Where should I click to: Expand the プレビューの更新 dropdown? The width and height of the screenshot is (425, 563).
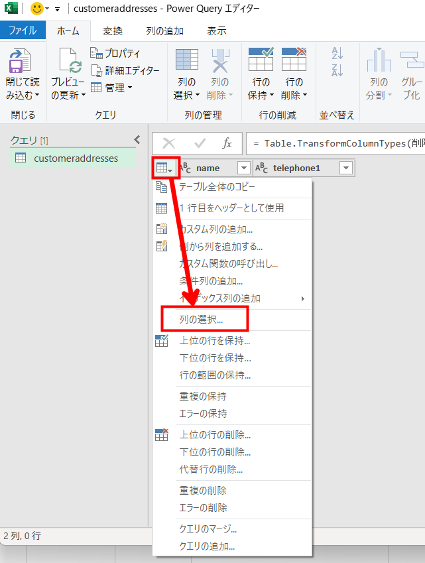pos(84,95)
